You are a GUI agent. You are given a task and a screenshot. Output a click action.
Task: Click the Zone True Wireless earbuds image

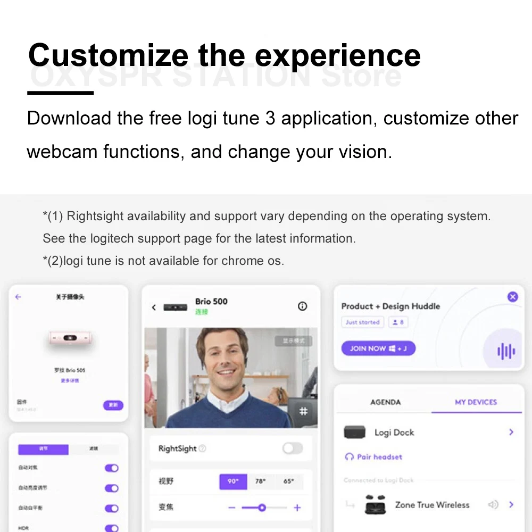375,505
